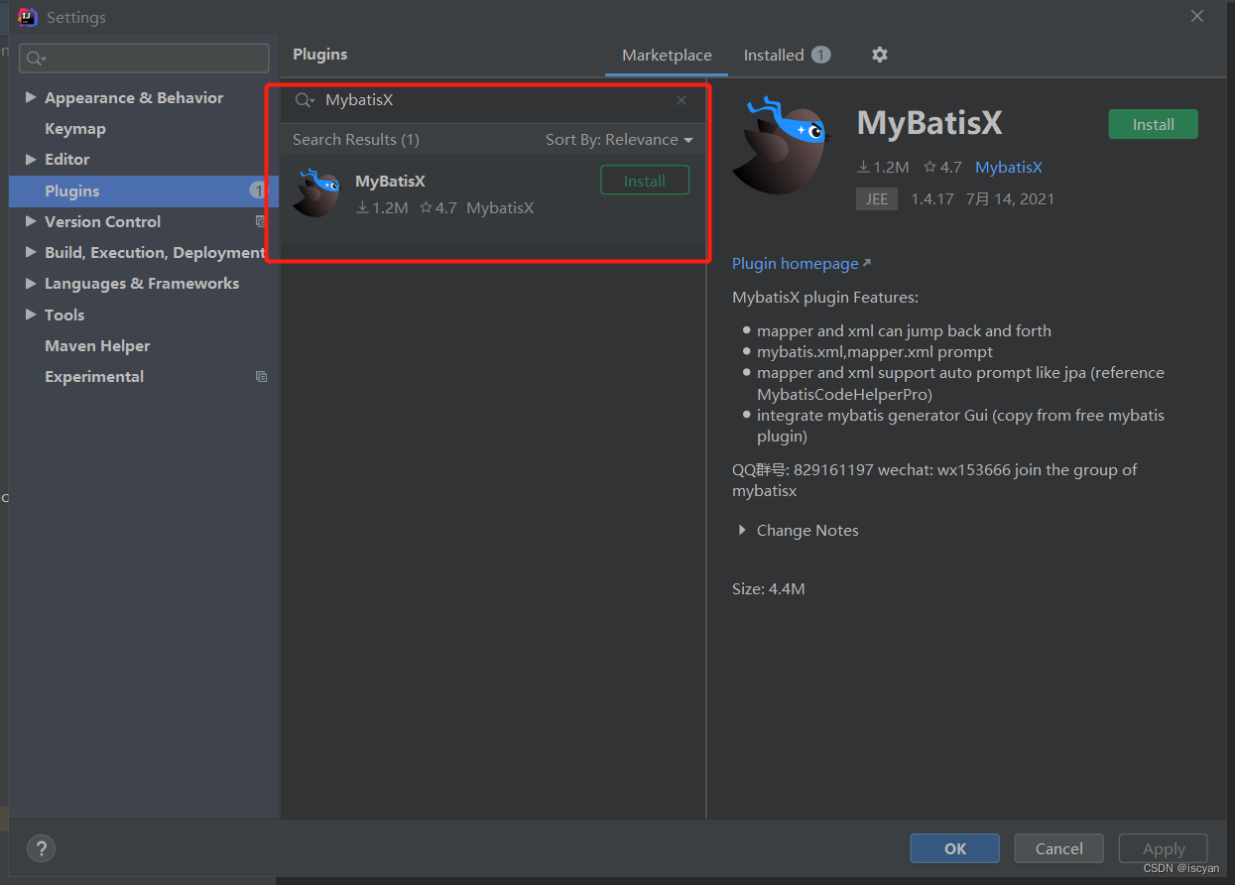Click large MyBatisX logo in details
This screenshot has width=1235, height=885.
point(780,145)
